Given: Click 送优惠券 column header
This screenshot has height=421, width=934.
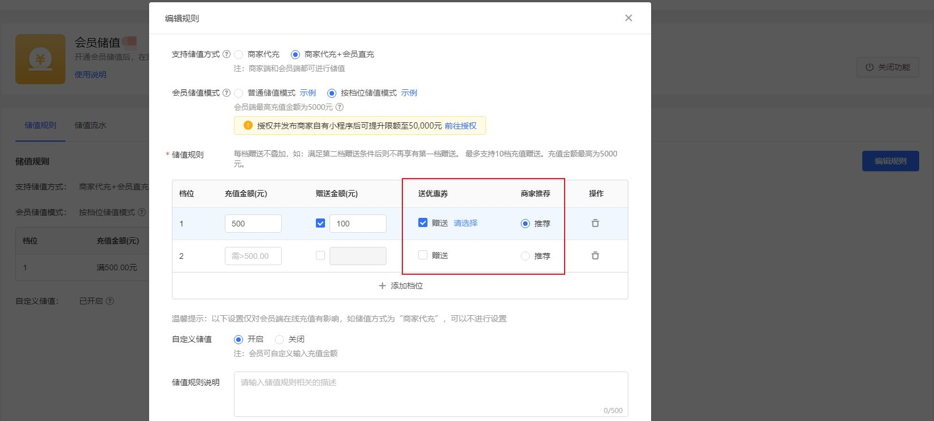Looking at the screenshot, I should click(x=433, y=193).
